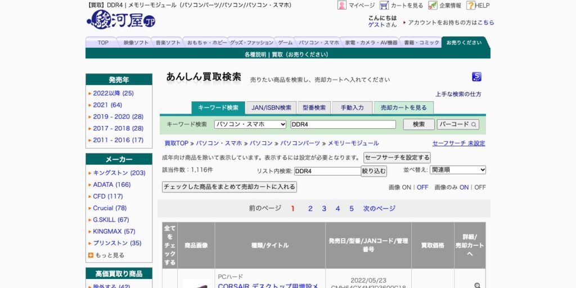Open the おもちゃ・ホビー tab
Screen dimensions: 576x288
point(207,43)
